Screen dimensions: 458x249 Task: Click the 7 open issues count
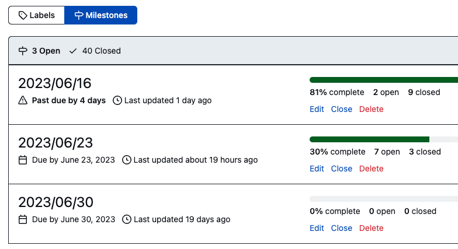[387, 152]
